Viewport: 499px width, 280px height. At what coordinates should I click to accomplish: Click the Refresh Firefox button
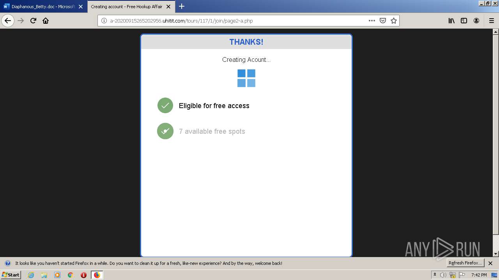(465, 263)
